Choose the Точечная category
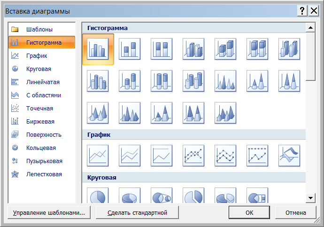324x227 pixels. tap(42, 109)
